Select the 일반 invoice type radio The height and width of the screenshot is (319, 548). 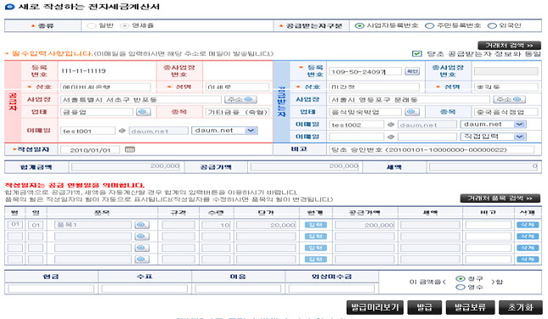91,25
